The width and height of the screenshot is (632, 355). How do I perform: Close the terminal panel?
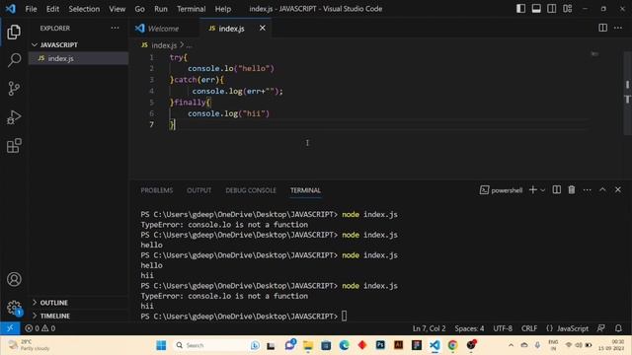(x=618, y=190)
